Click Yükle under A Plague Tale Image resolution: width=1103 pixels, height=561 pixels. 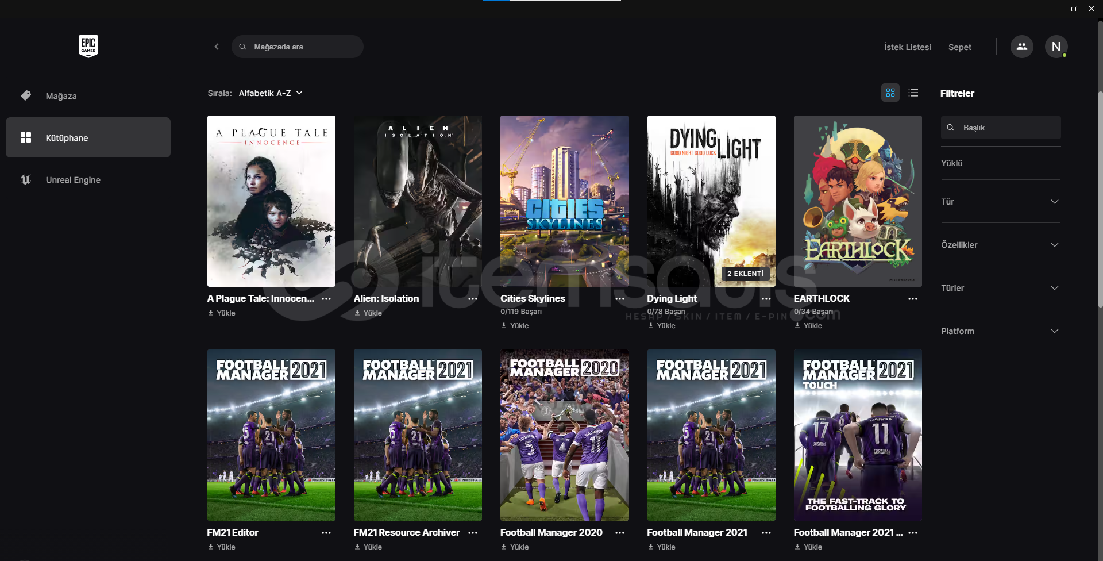click(x=222, y=313)
